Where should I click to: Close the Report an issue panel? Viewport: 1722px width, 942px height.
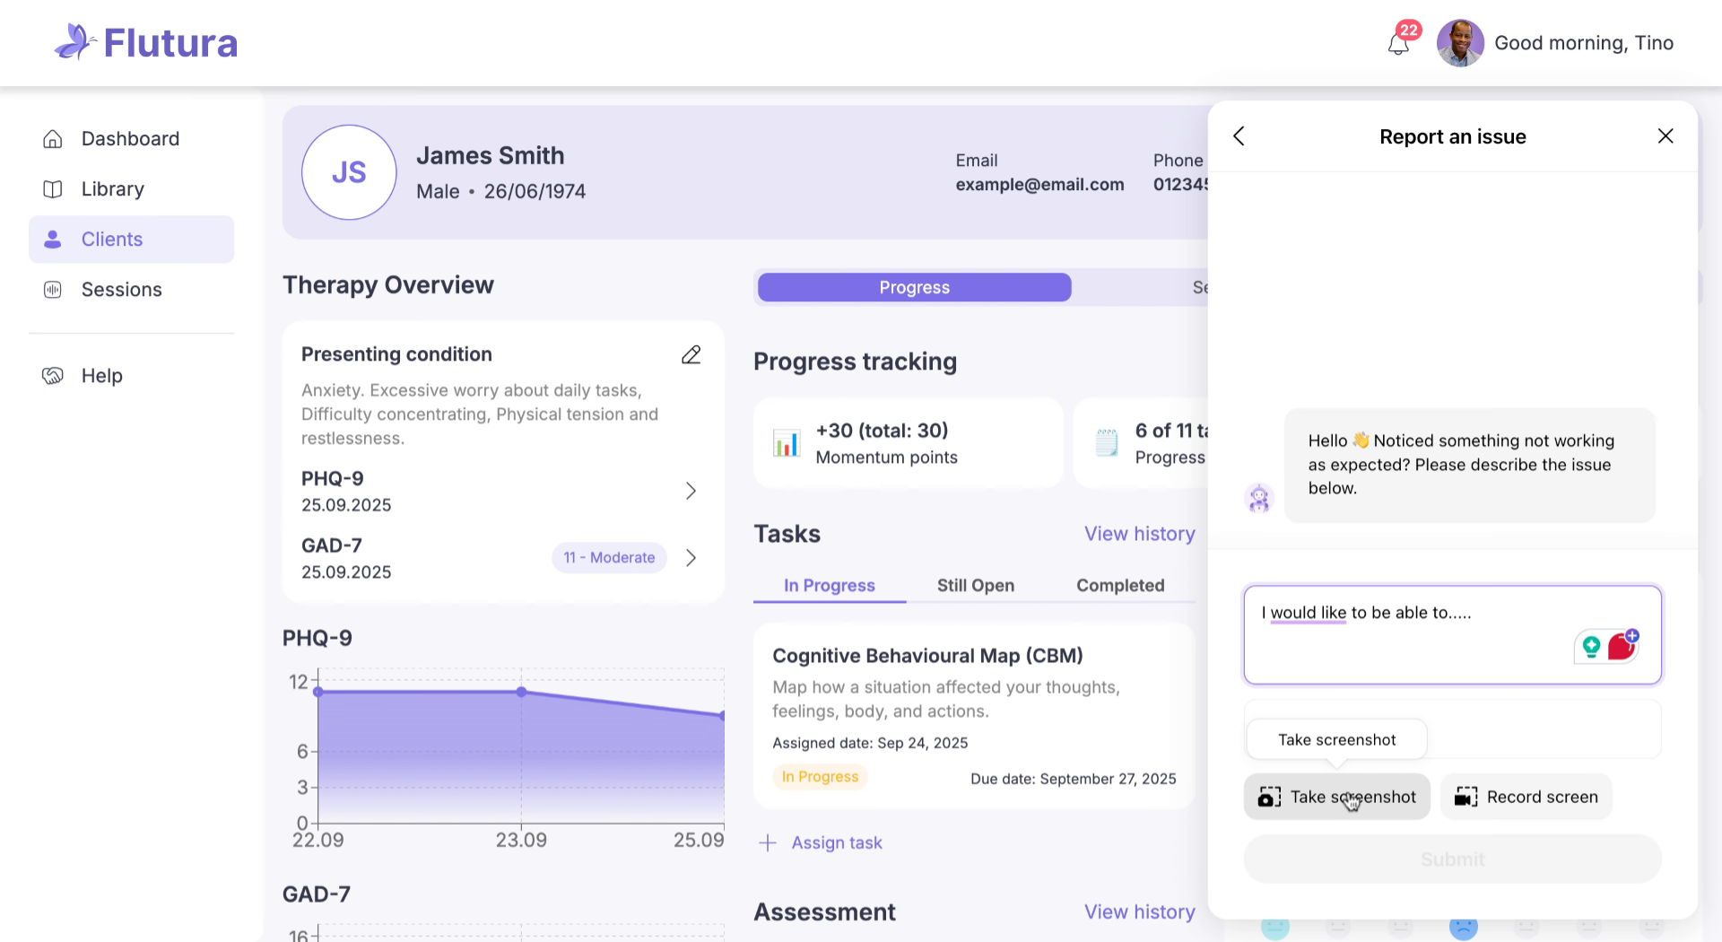[1665, 136]
